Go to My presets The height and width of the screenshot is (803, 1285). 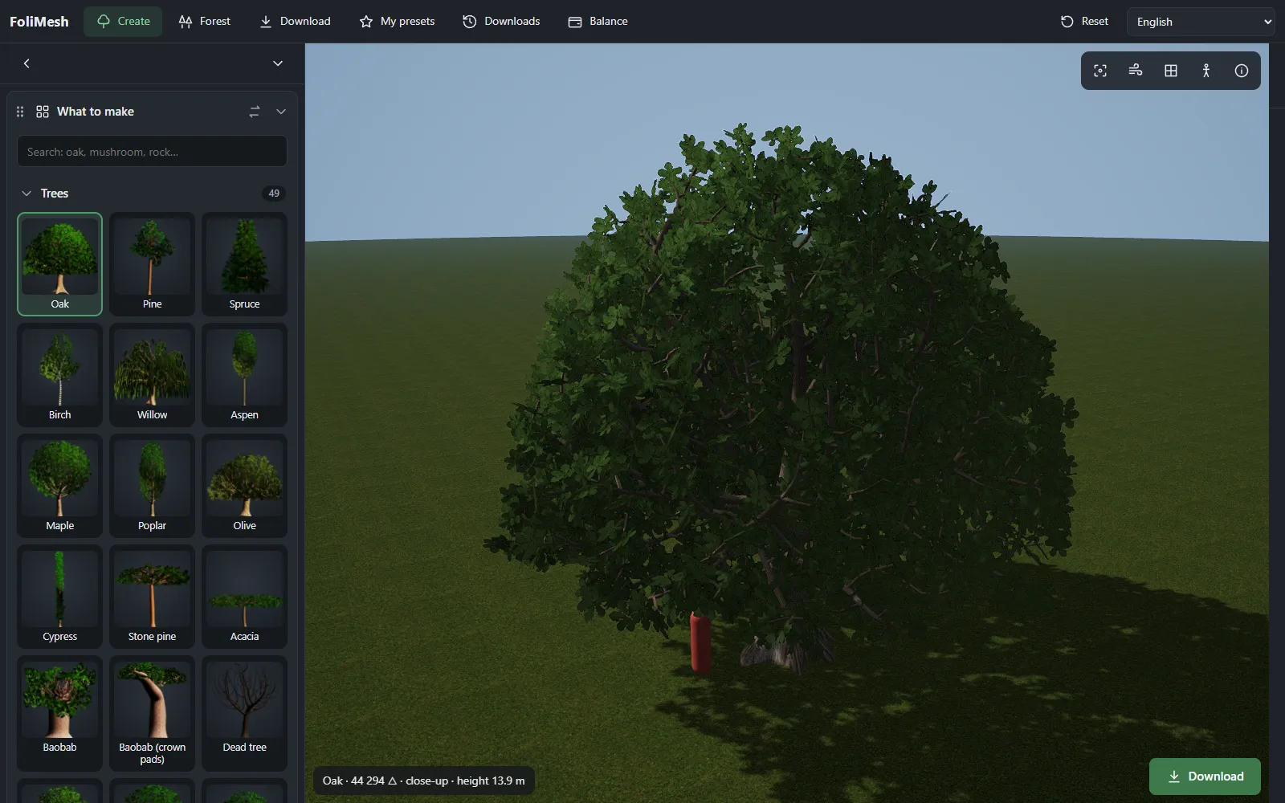[397, 22]
